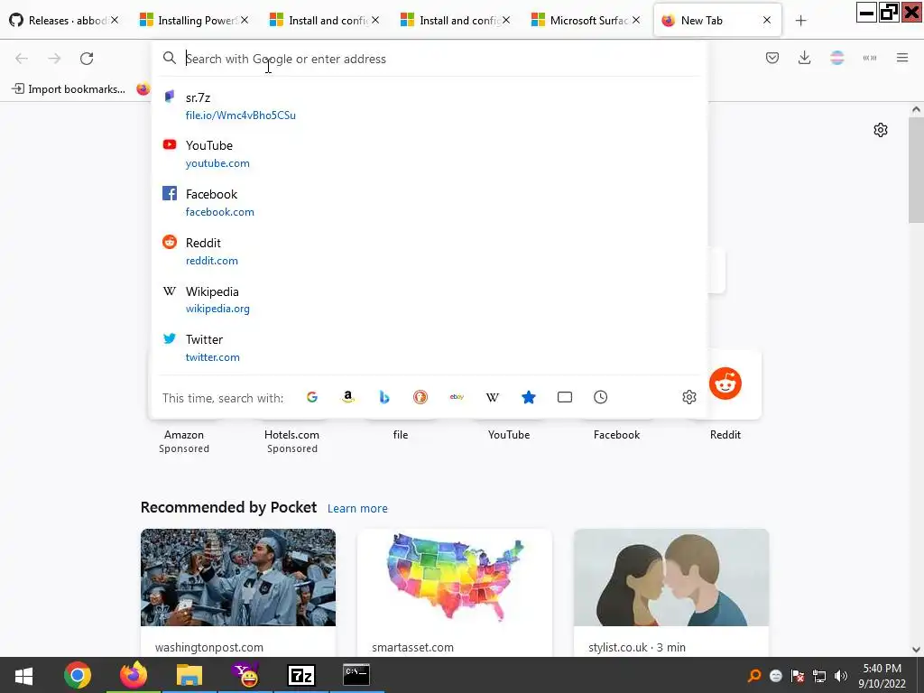Open File Explorer from taskbar
924x693 pixels.
point(189,675)
